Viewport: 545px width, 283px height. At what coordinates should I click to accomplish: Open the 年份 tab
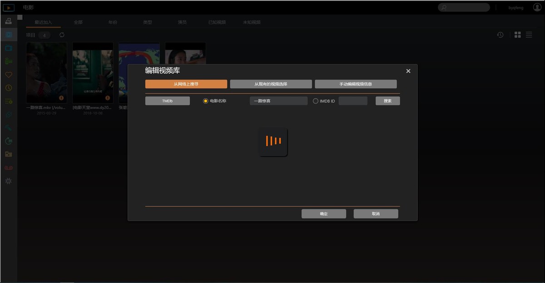(113, 22)
